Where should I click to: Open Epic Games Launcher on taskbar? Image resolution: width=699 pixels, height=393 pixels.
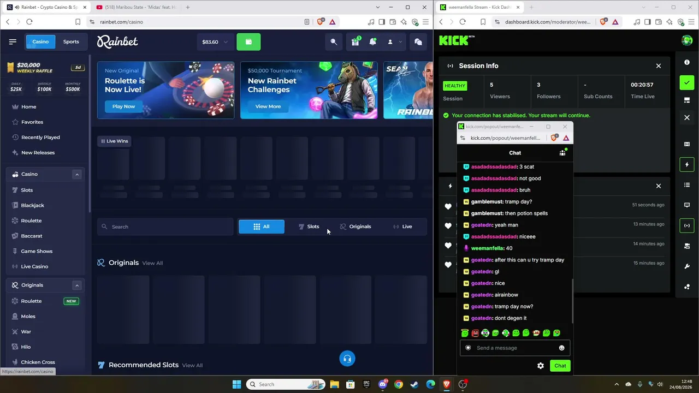[366, 384]
